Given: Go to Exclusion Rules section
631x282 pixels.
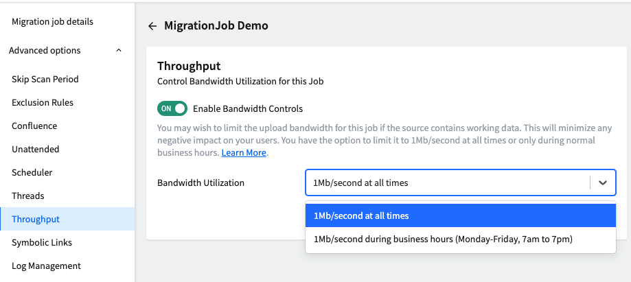Looking at the screenshot, I should 43,103.
